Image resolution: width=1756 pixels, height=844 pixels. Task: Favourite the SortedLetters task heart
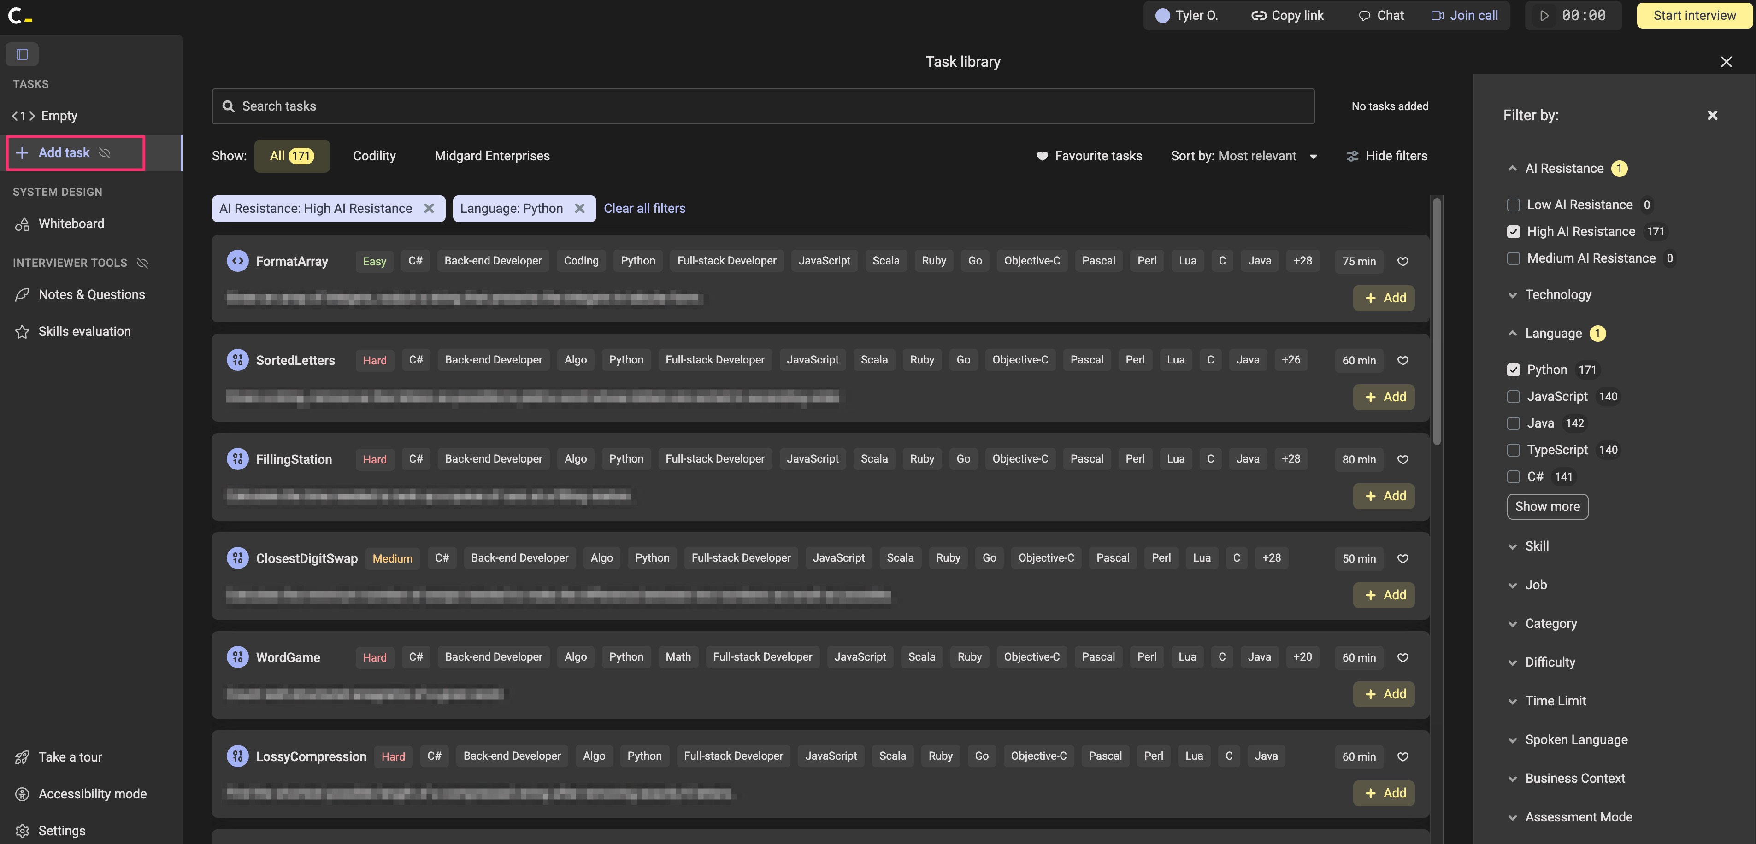click(x=1402, y=360)
